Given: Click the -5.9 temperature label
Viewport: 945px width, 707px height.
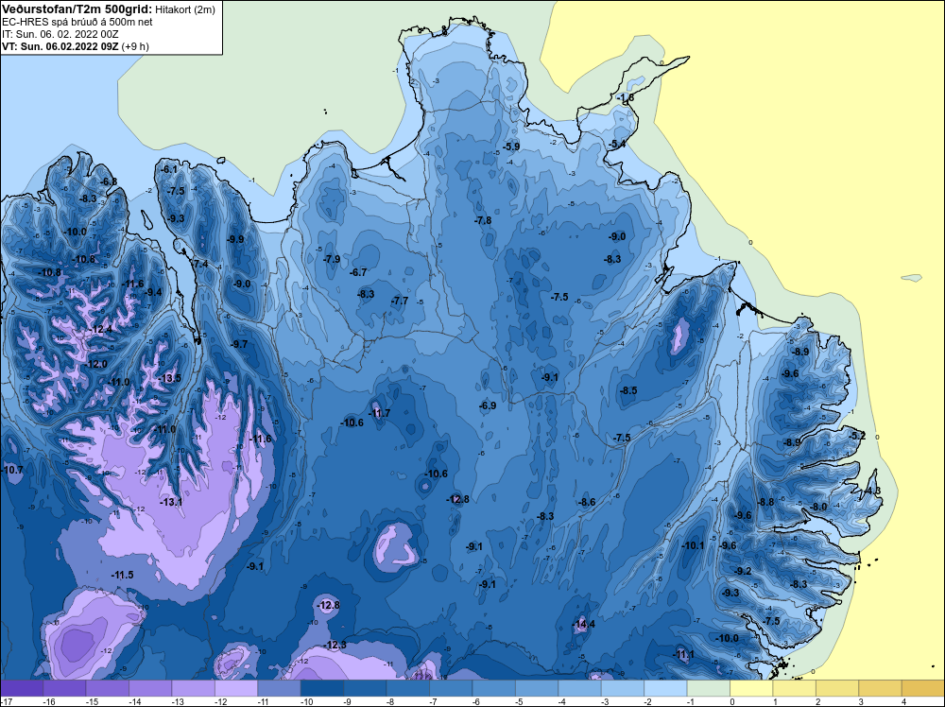Looking at the screenshot, I should [511, 147].
